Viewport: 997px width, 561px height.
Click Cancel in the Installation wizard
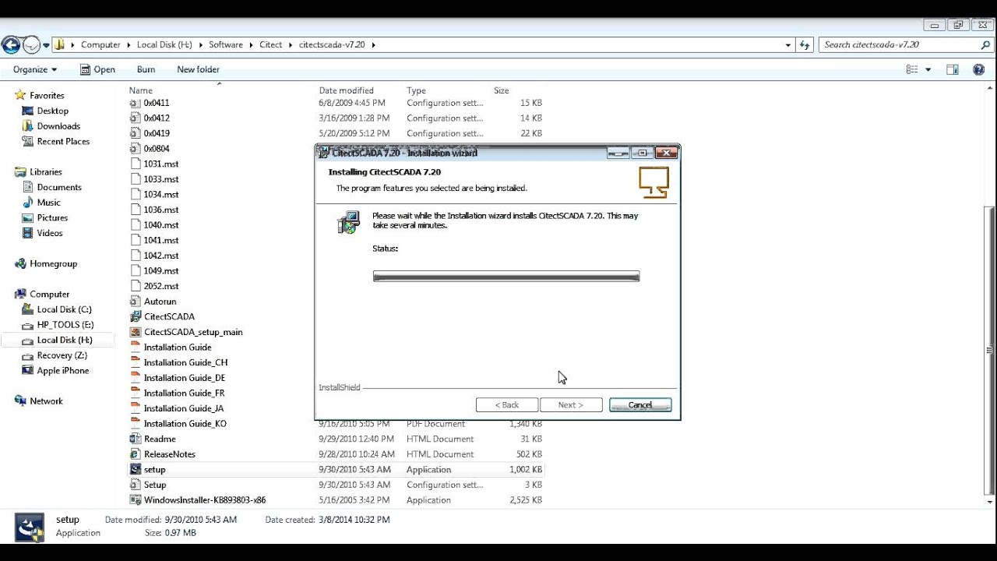click(x=640, y=405)
